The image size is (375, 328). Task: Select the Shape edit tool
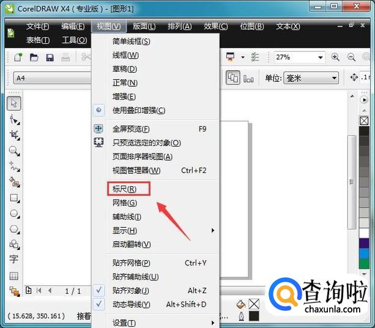(x=14, y=119)
